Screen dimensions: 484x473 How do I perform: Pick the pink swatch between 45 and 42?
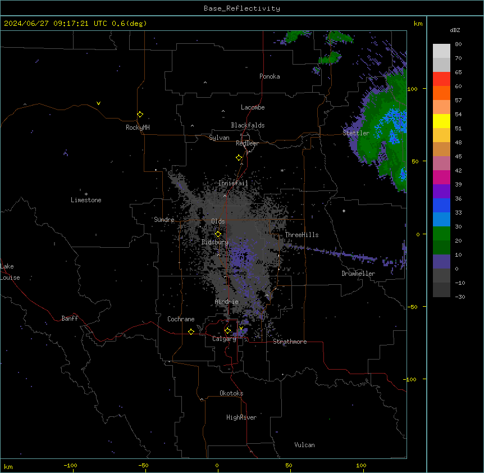[441, 163]
